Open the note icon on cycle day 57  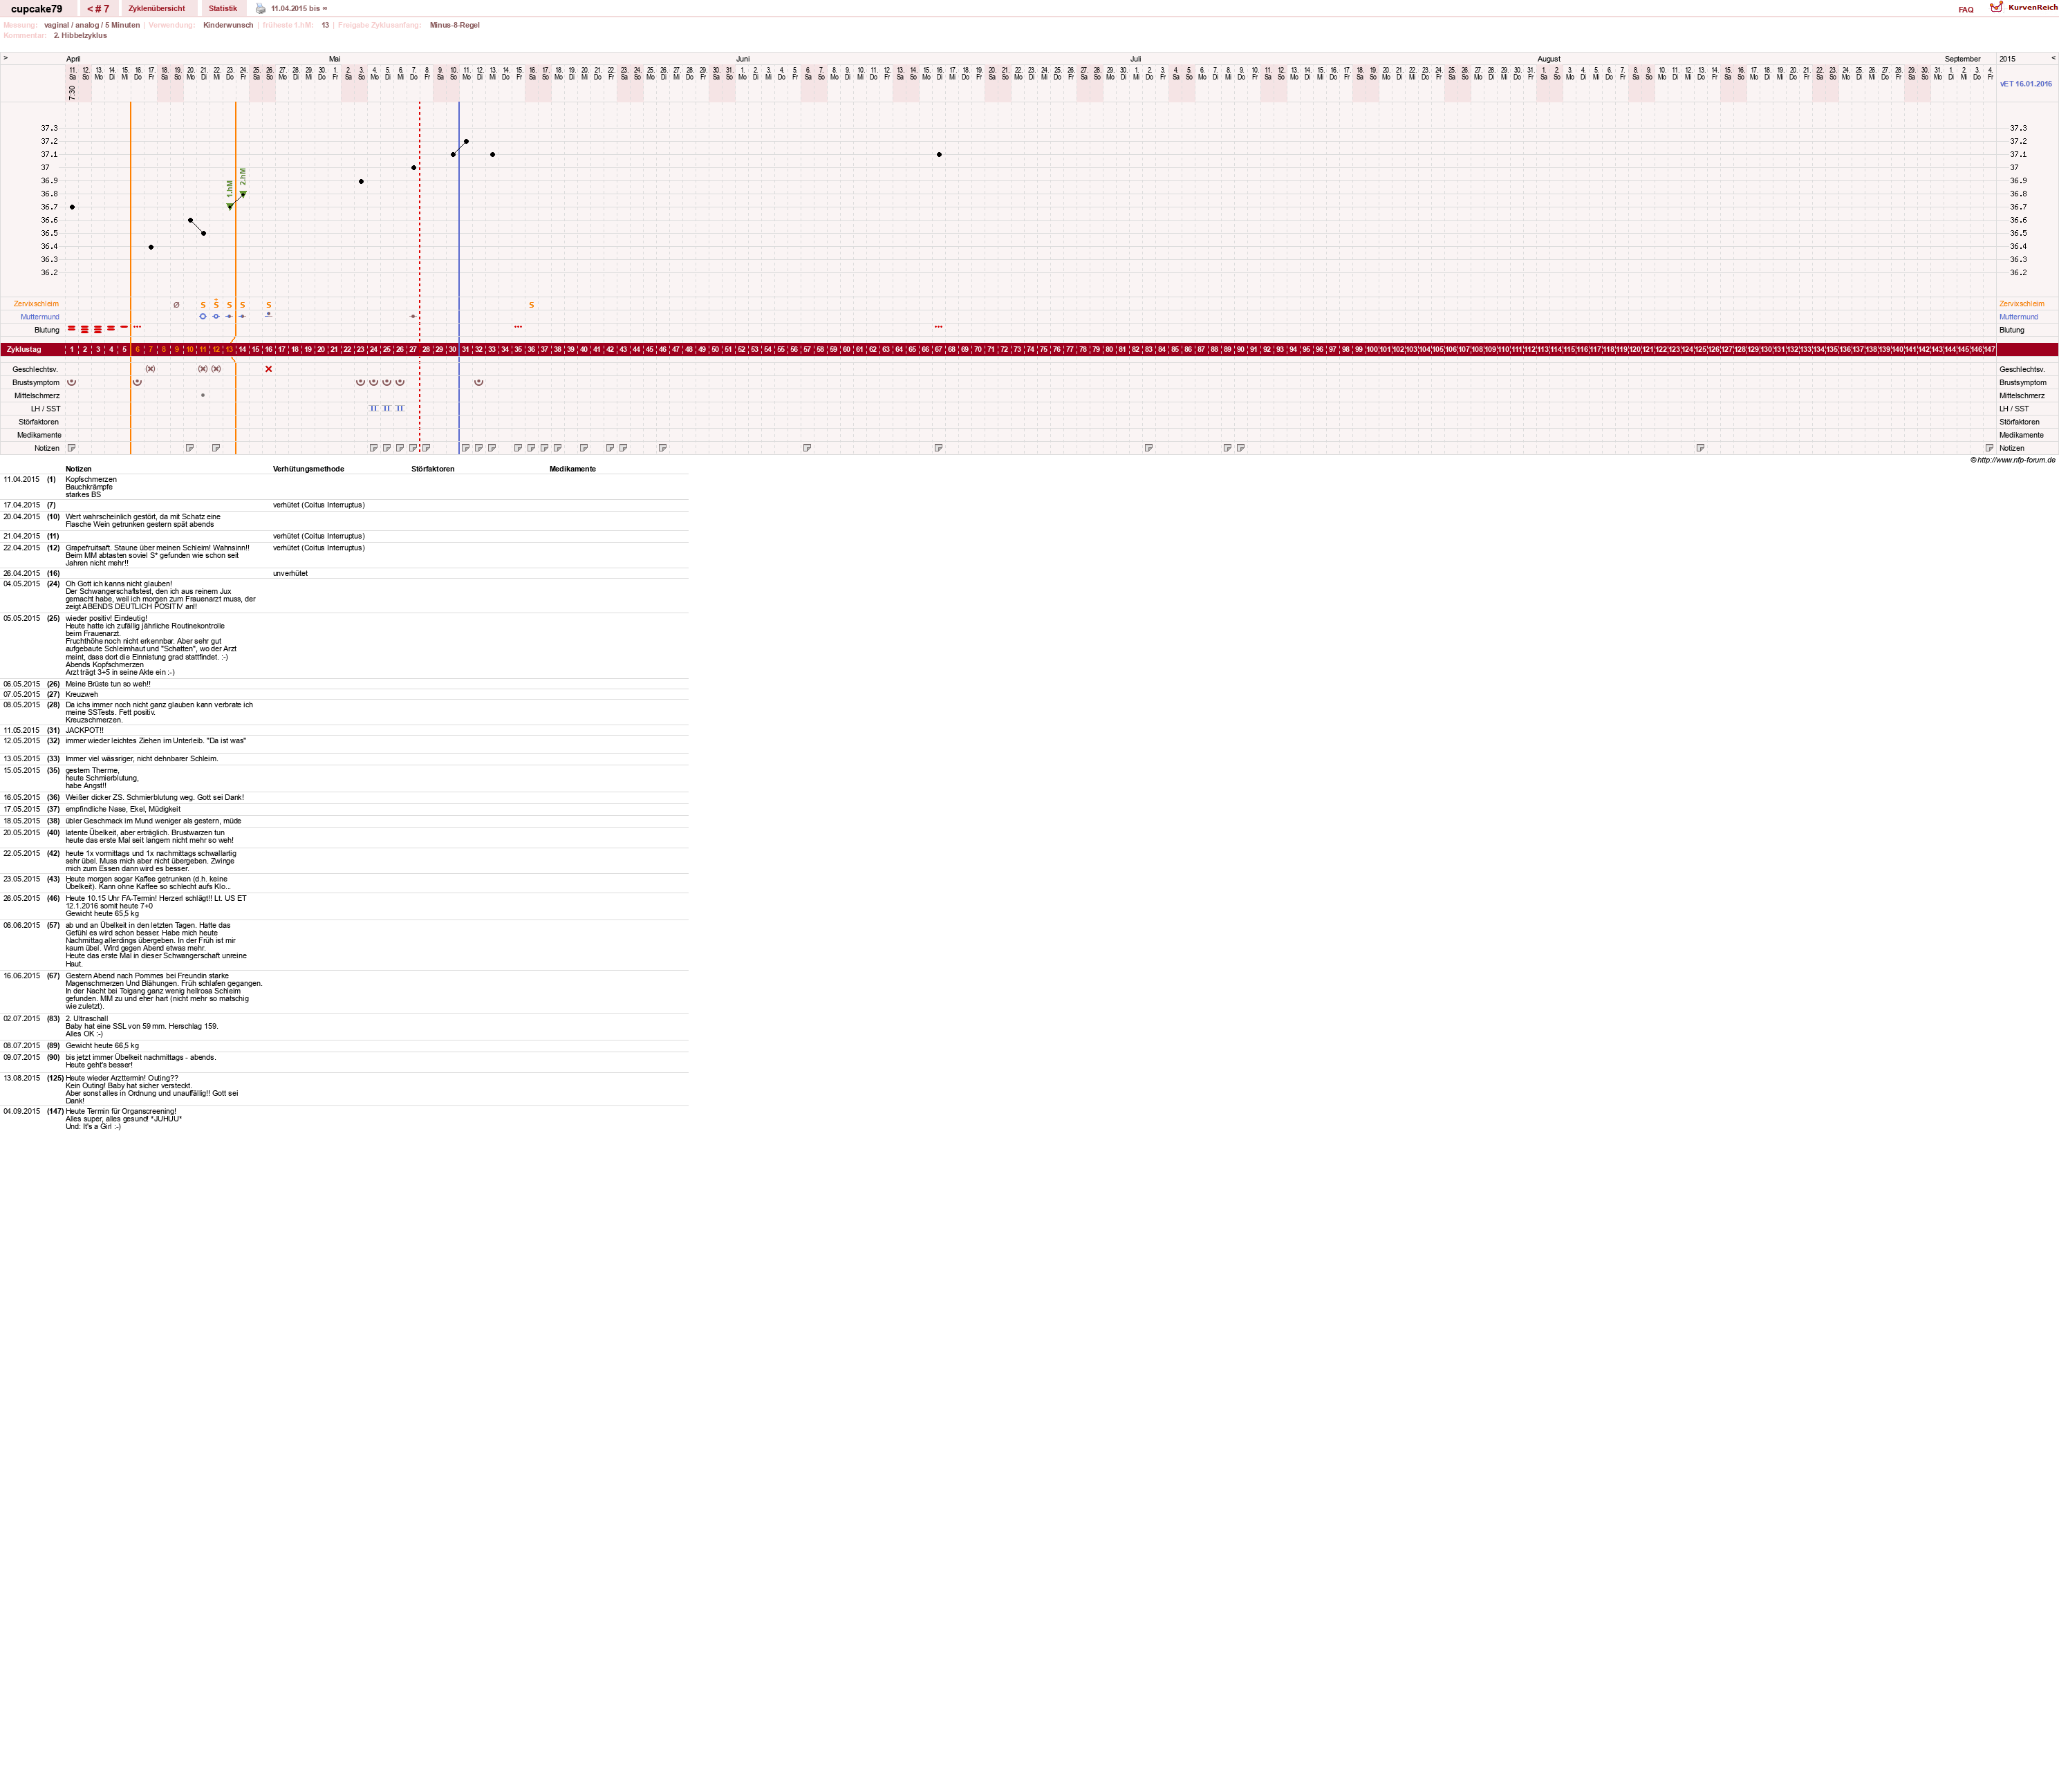coord(807,448)
